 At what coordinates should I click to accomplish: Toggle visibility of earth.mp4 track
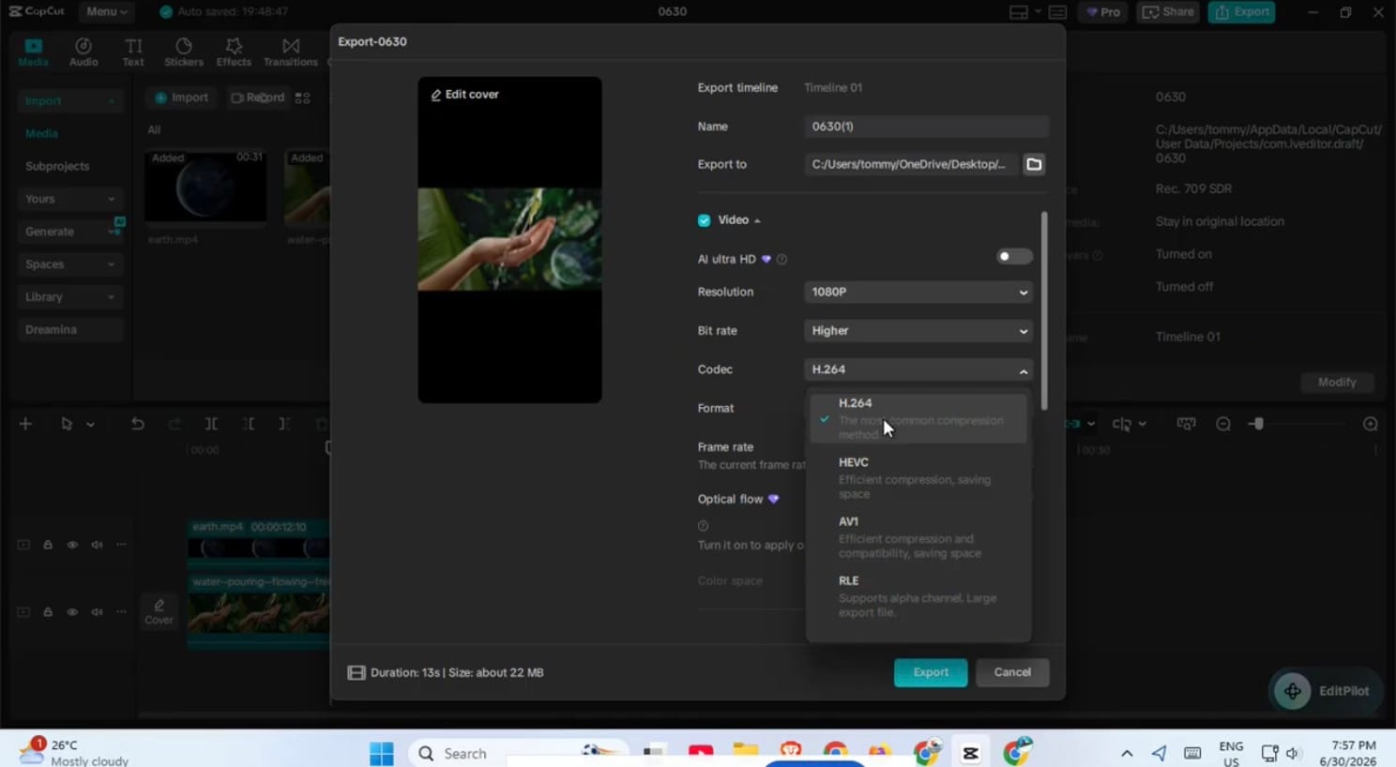point(72,545)
